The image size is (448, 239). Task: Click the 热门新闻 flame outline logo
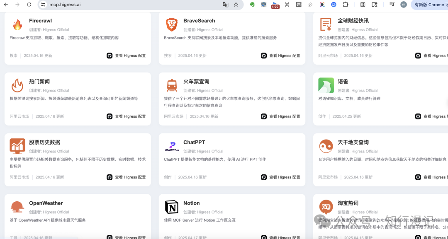coord(17,85)
